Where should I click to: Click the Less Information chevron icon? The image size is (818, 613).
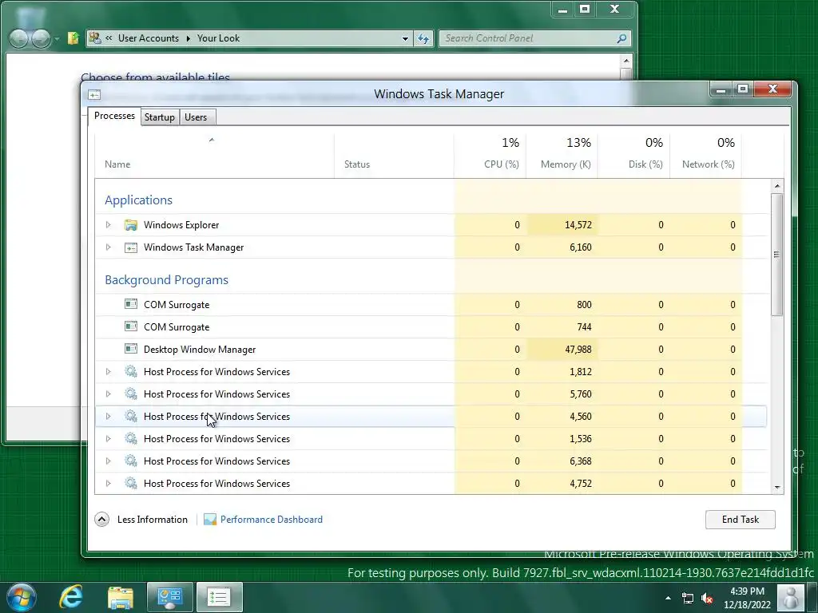(101, 519)
